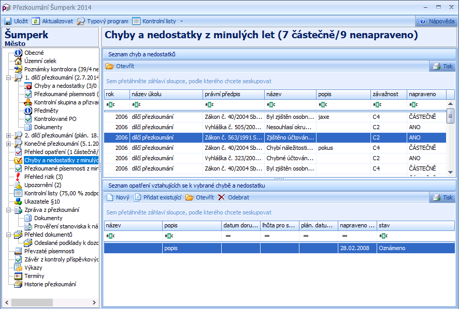Collapse the Přehled dokumentů node

pyautogui.click(x=8, y=235)
